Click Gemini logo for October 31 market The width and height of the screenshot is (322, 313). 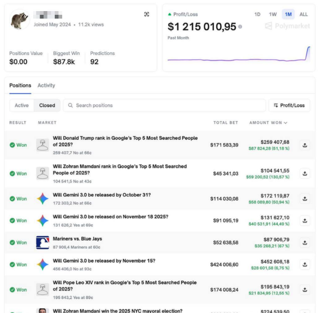[42, 199]
